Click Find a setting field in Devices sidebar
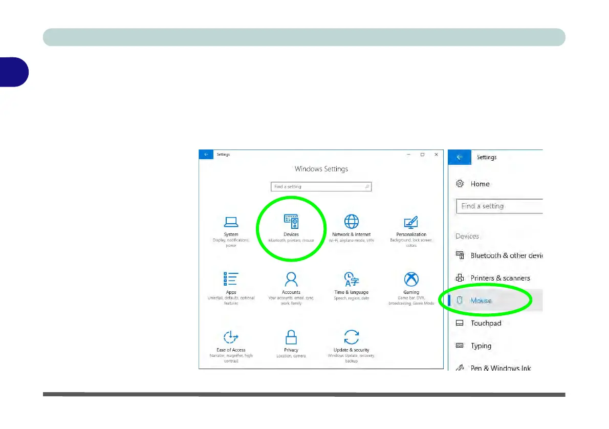 [x=499, y=206]
